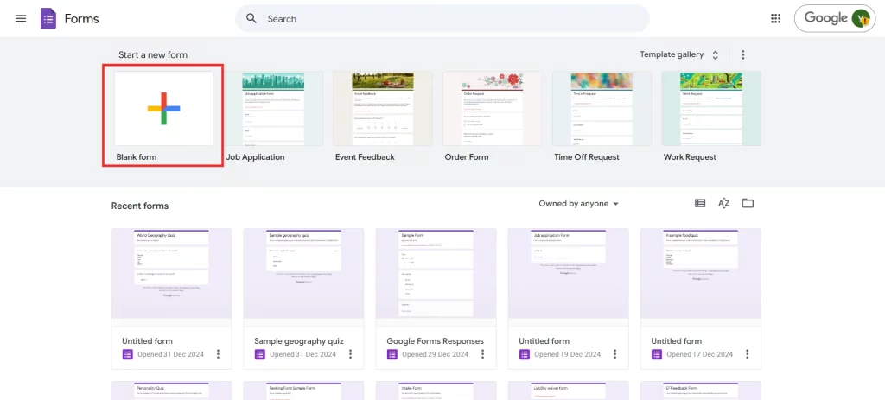Open the Google apps grid

775,19
